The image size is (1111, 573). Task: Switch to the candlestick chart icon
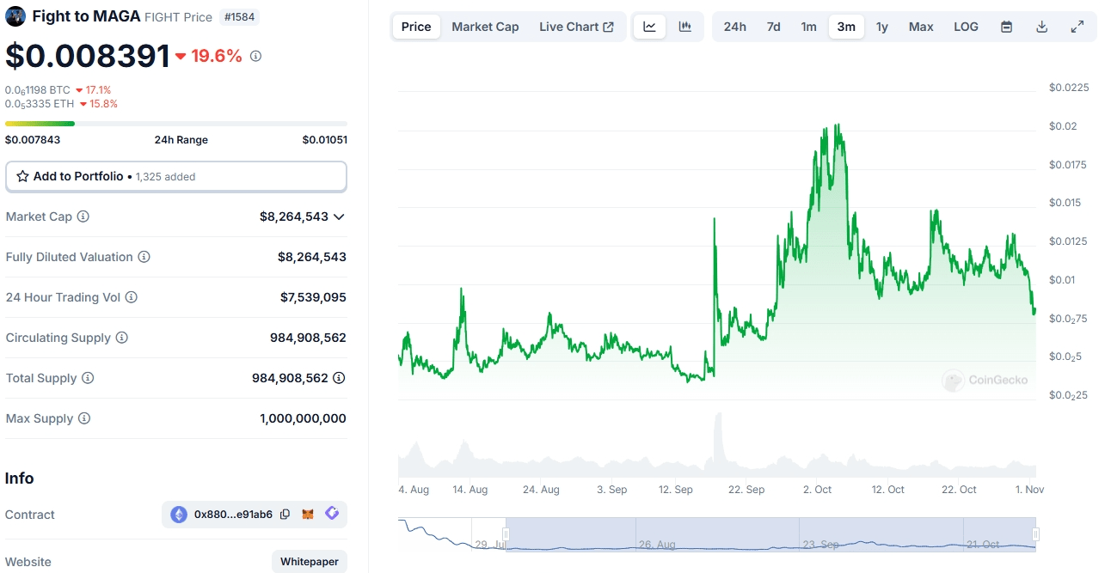[684, 27]
